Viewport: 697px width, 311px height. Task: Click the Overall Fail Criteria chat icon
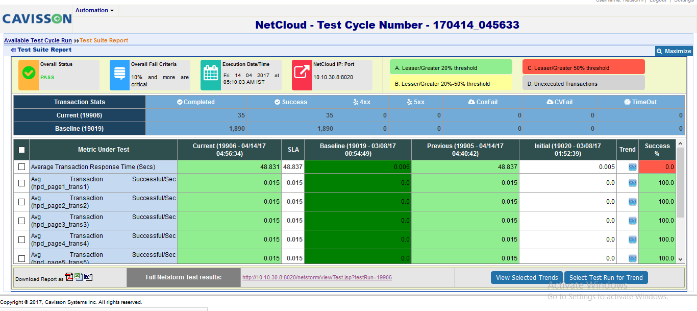[119, 73]
